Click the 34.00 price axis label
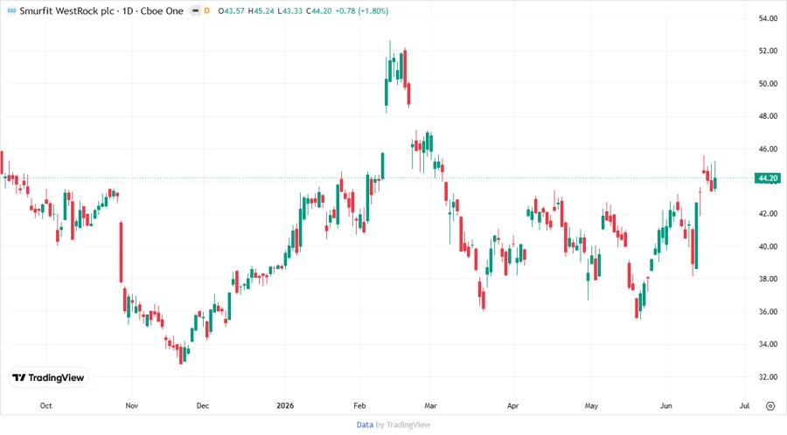The width and height of the screenshot is (787, 435). click(x=768, y=344)
